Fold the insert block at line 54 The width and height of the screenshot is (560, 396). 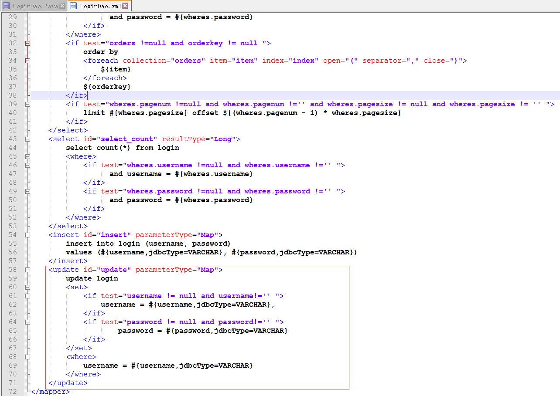28,235
